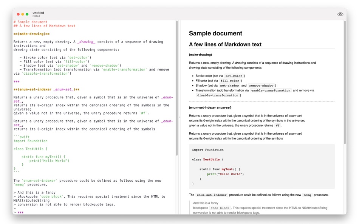Click '> conversion is not able to render' line in editor
This screenshot has height=224, width=359.
coord(64,204)
